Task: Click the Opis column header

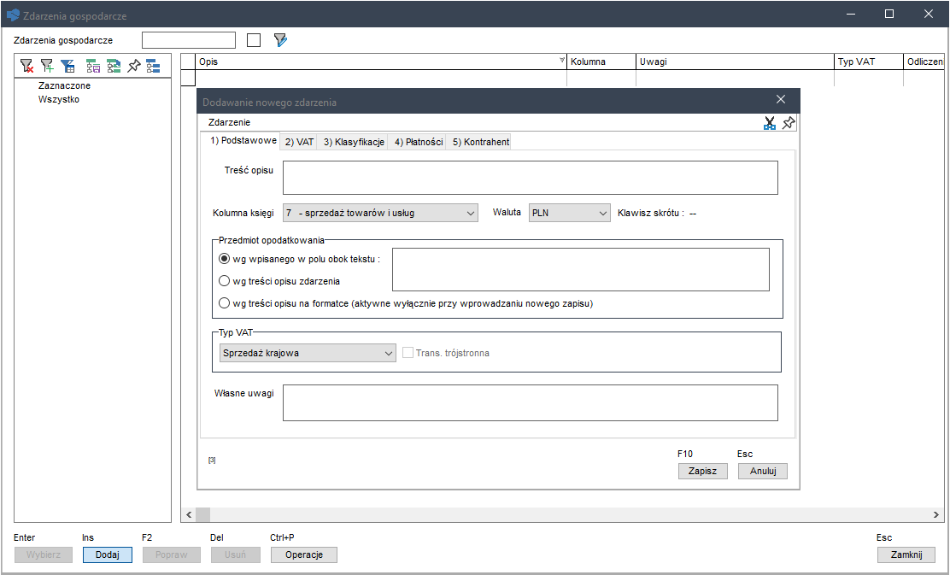Action: [381, 62]
